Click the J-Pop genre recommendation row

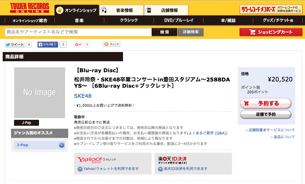point(40,145)
